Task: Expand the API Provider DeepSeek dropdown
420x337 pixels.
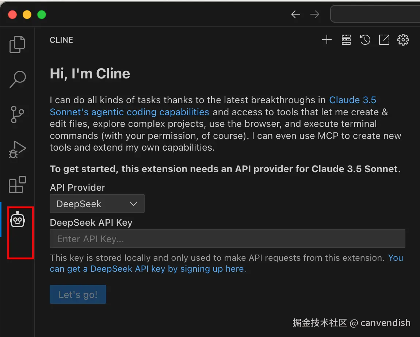Action: pos(97,204)
